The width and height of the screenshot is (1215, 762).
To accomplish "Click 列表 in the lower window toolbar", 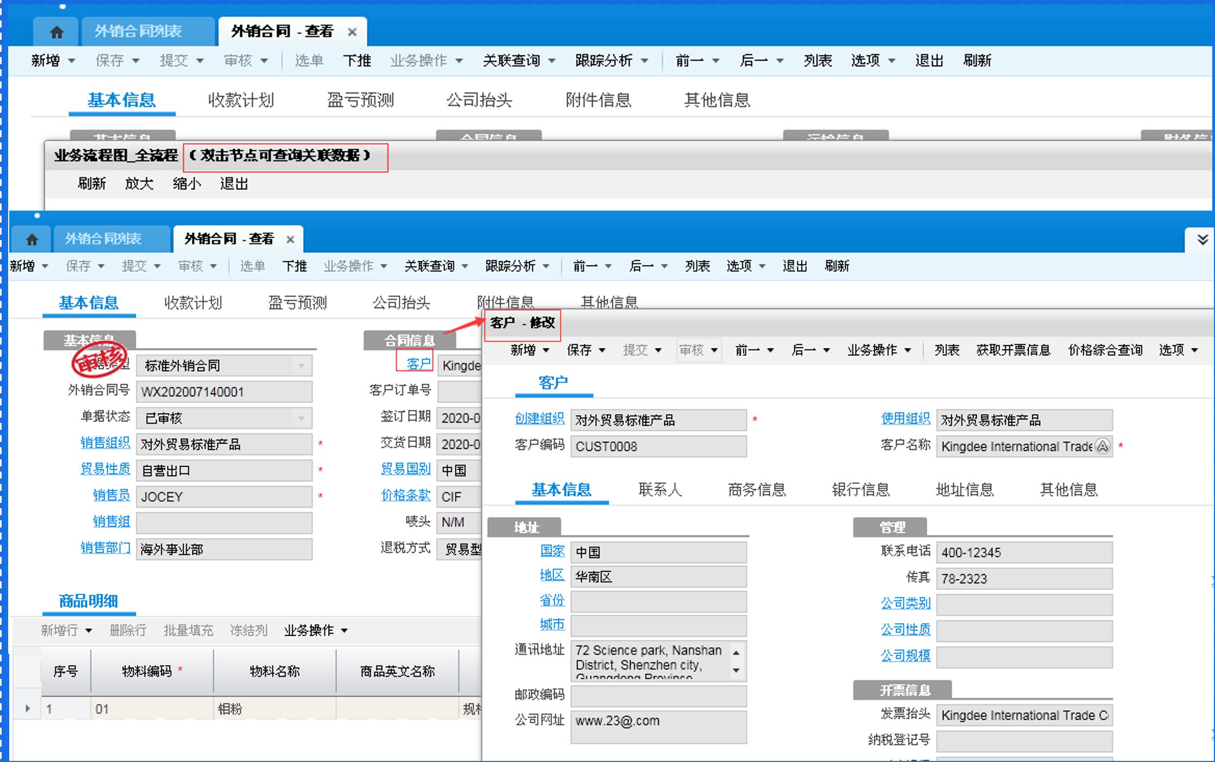I will click(697, 266).
